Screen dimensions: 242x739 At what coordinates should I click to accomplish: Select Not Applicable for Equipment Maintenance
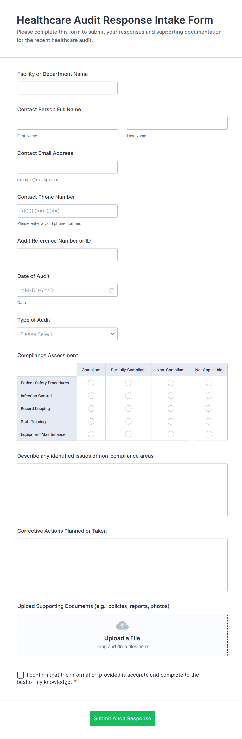coord(209,434)
